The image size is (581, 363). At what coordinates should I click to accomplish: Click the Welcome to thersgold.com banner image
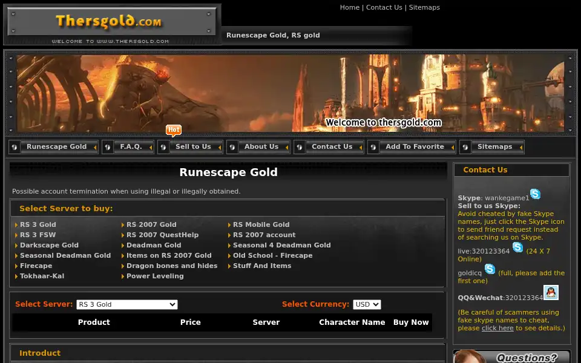[x=290, y=93]
